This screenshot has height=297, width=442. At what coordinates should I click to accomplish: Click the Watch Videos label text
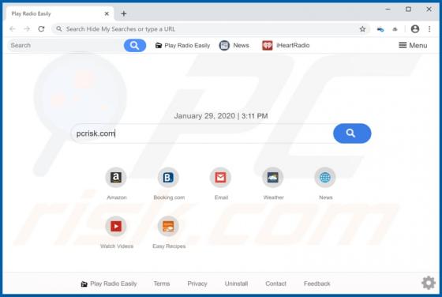click(117, 246)
